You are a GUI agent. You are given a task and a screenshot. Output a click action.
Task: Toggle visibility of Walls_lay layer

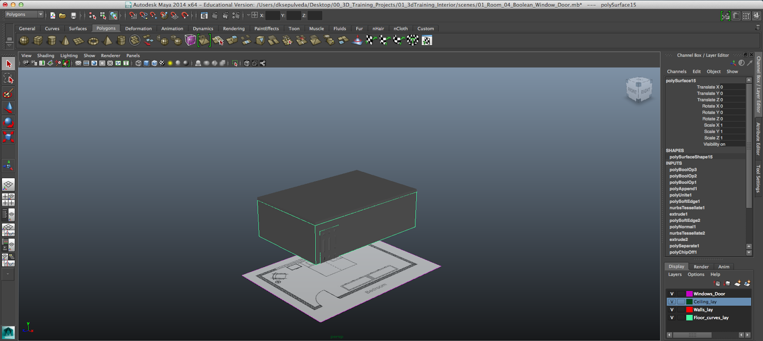point(672,310)
